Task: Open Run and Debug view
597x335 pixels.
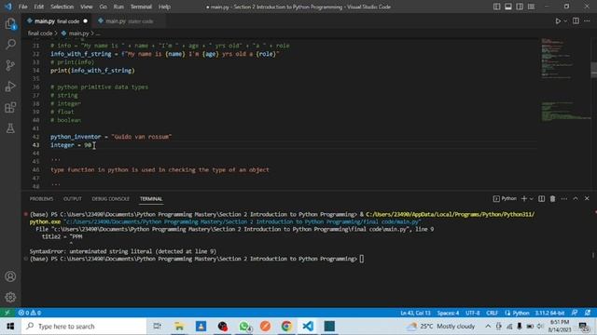Action: click(x=10, y=87)
